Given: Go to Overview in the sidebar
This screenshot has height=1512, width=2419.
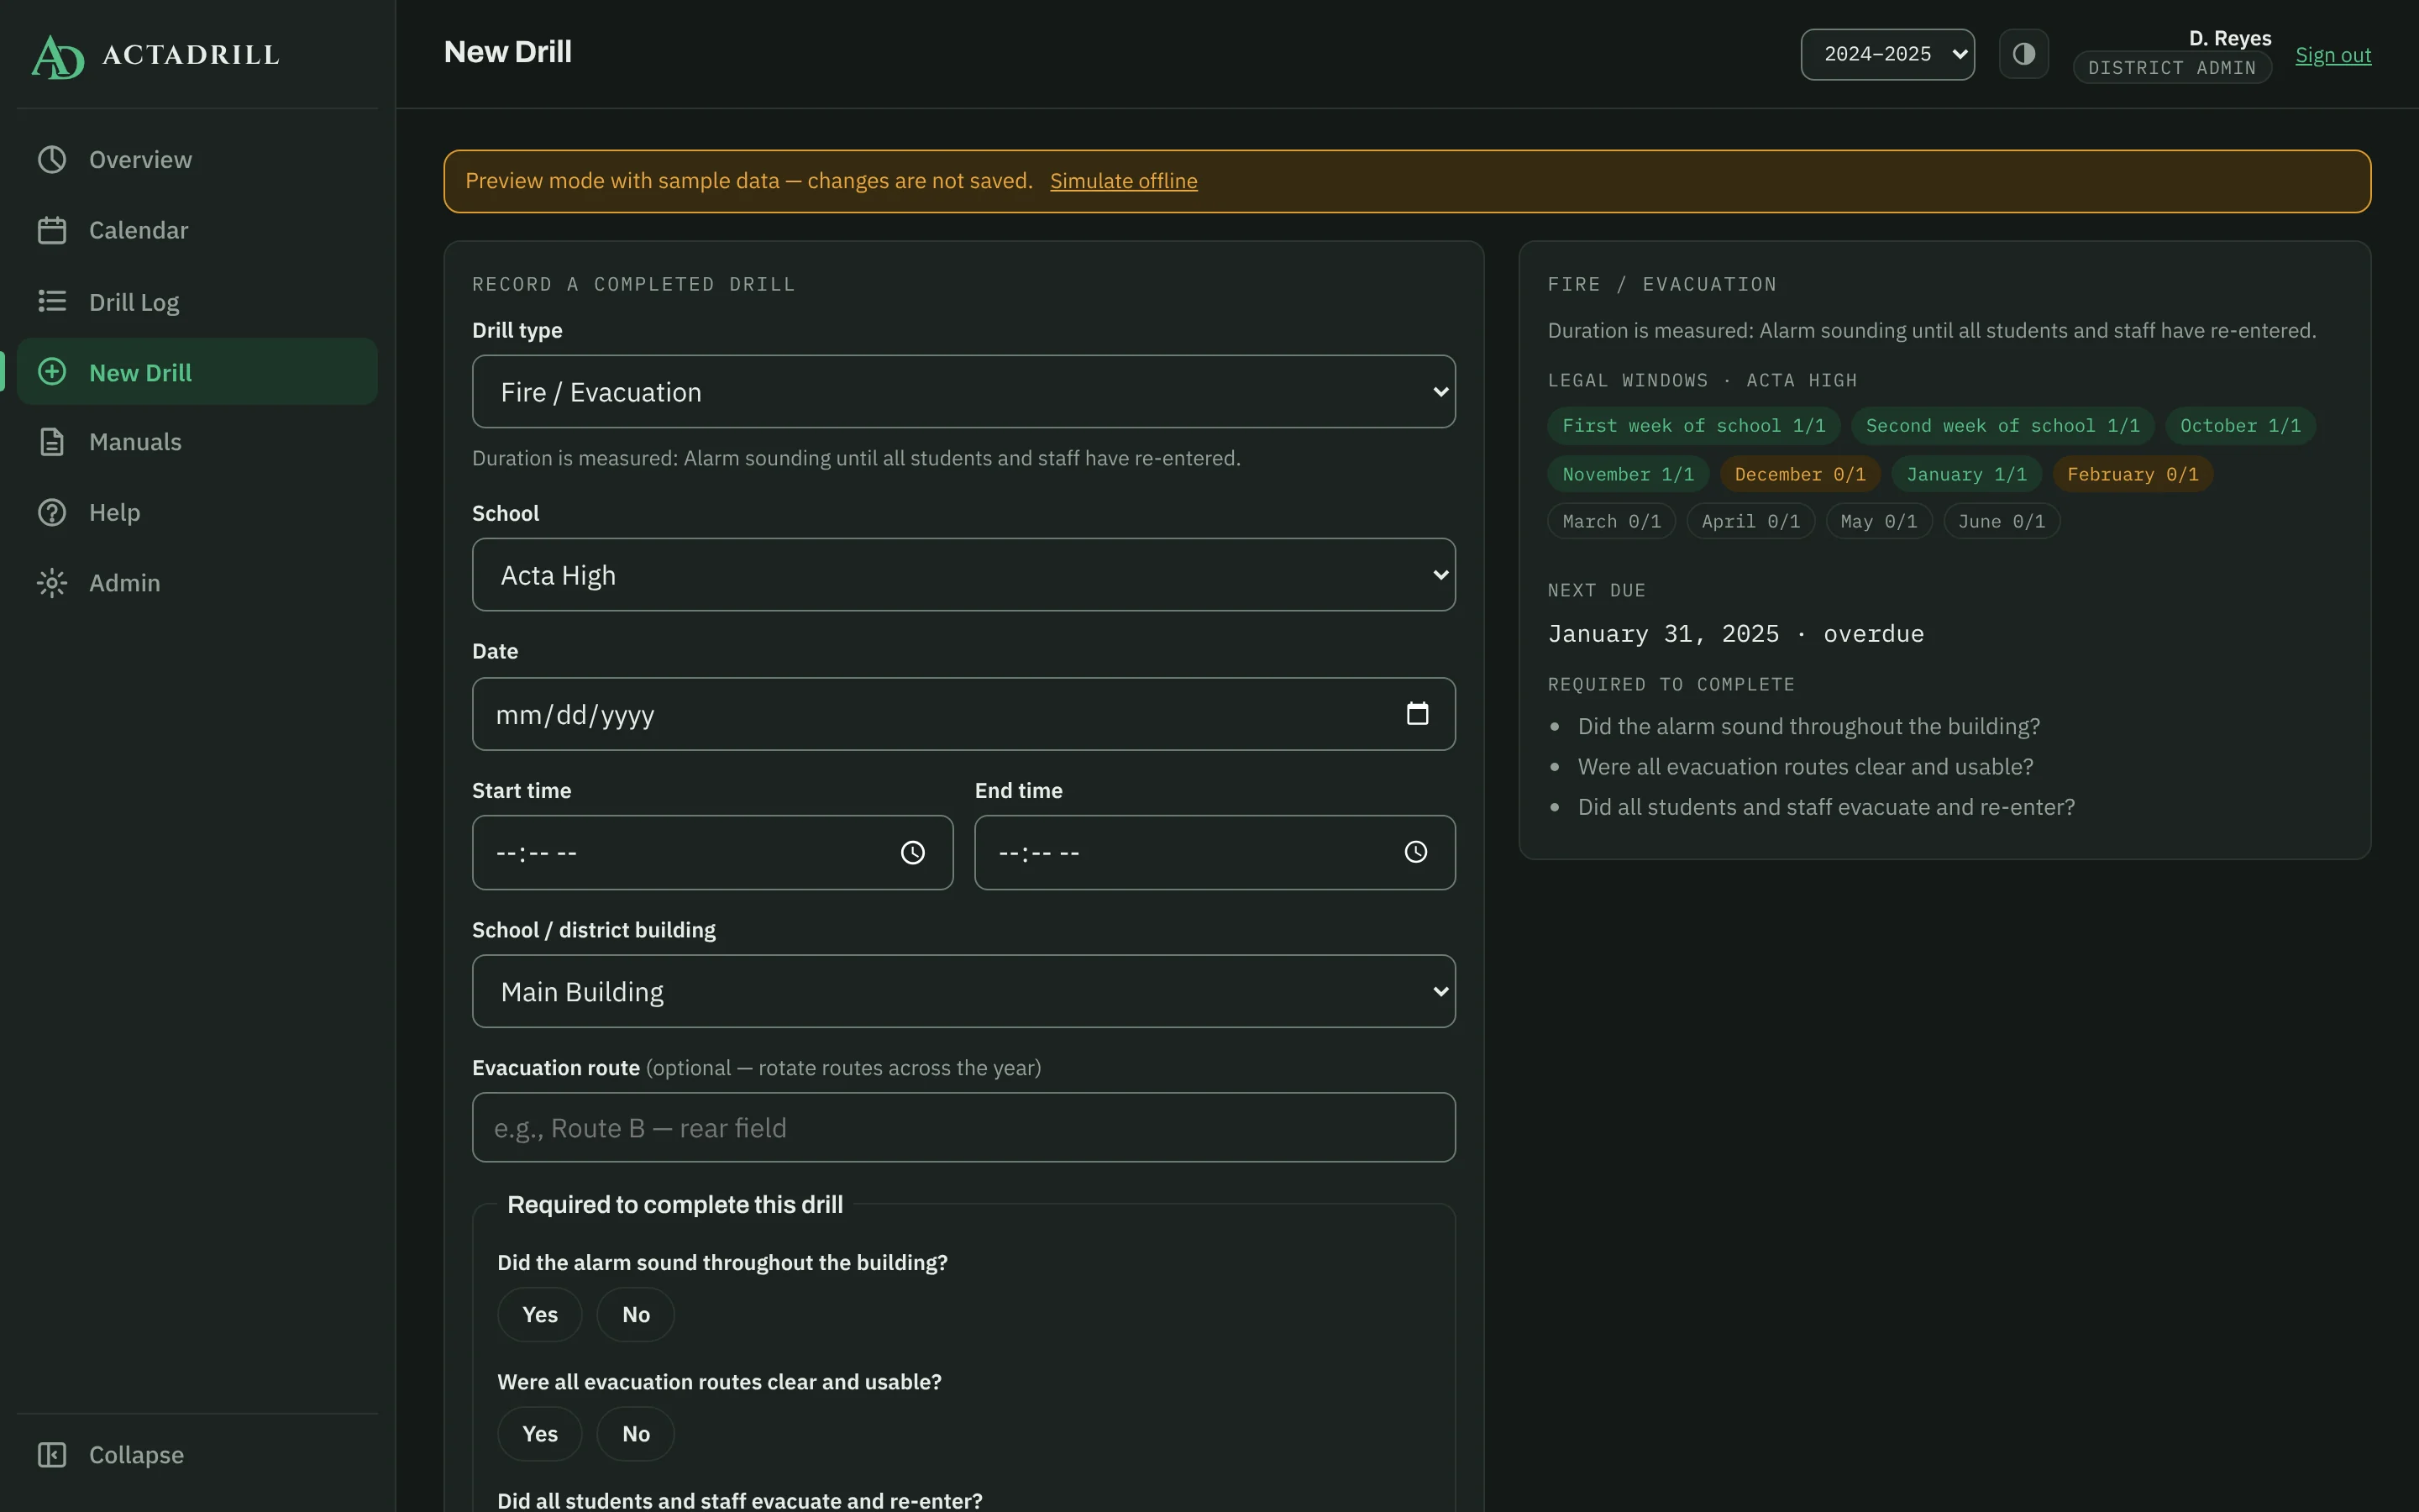Looking at the screenshot, I should pos(198,160).
